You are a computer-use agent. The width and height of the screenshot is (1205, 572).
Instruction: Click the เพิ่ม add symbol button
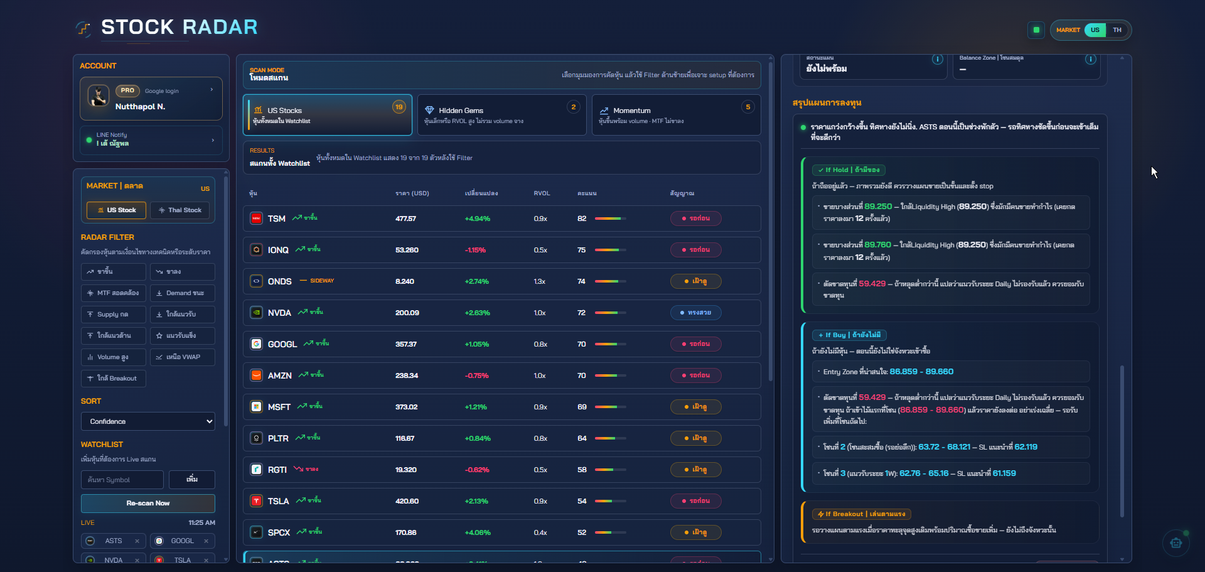pos(192,480)
